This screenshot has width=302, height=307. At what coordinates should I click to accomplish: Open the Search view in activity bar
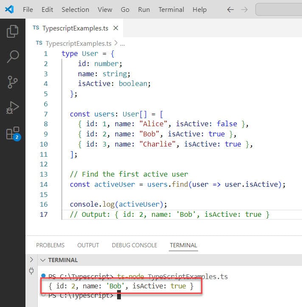pos(13,57)
